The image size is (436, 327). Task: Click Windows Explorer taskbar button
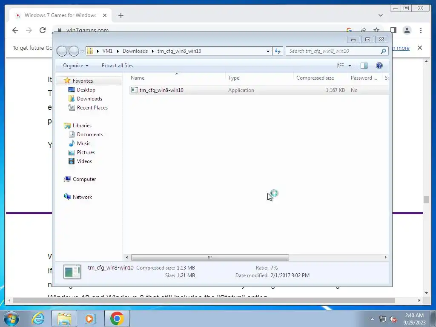[64, 318]
